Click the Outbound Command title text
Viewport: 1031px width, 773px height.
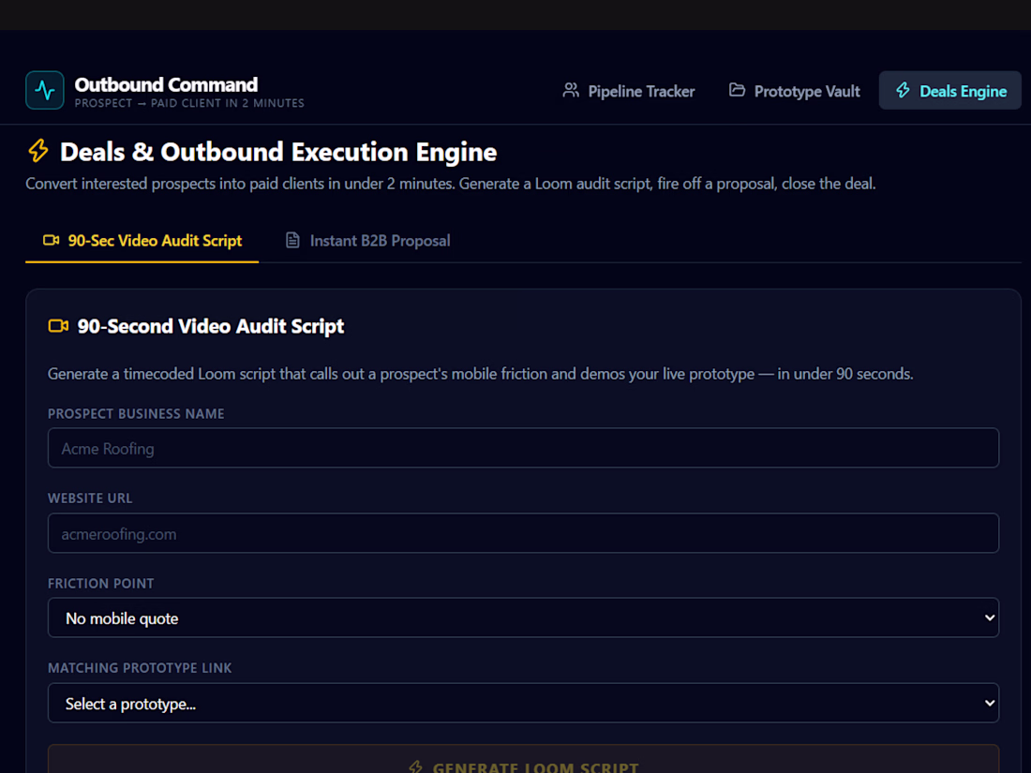click(x=166, y=84)
